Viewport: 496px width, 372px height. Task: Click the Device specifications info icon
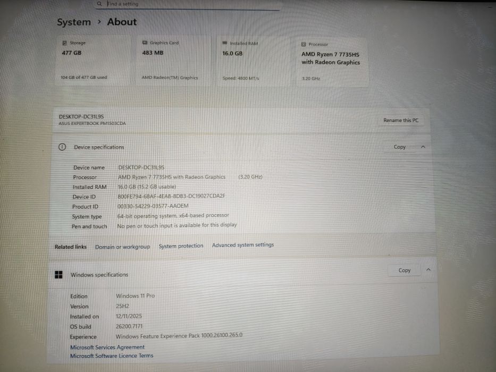point(62,147)
